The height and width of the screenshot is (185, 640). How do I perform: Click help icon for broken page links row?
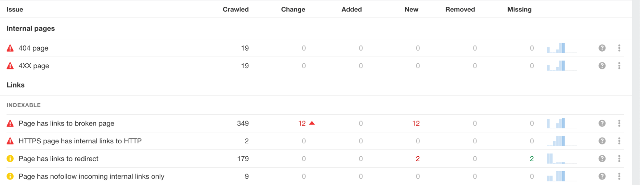click(602, 123)
